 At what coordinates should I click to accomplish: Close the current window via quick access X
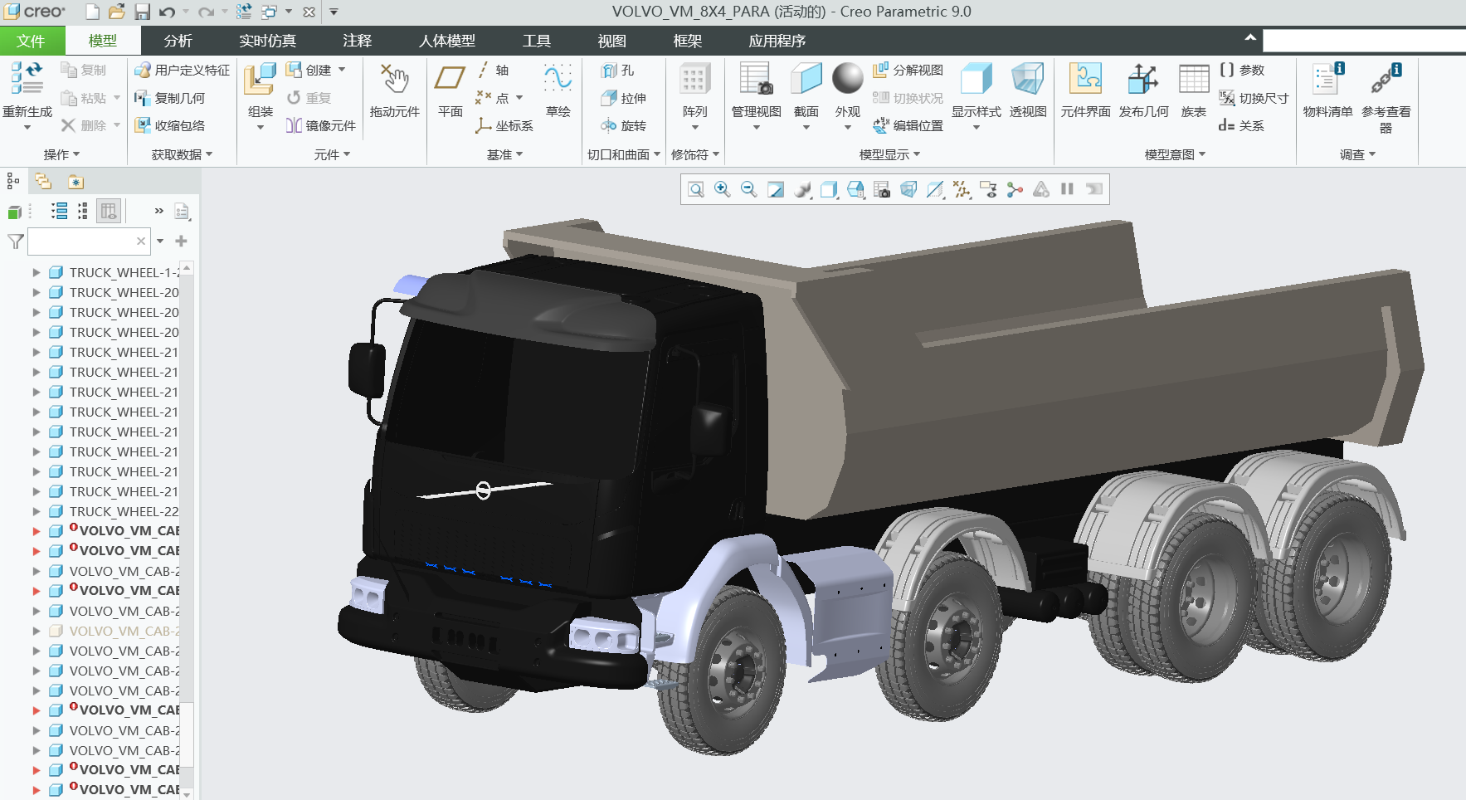tap(309, 12)
